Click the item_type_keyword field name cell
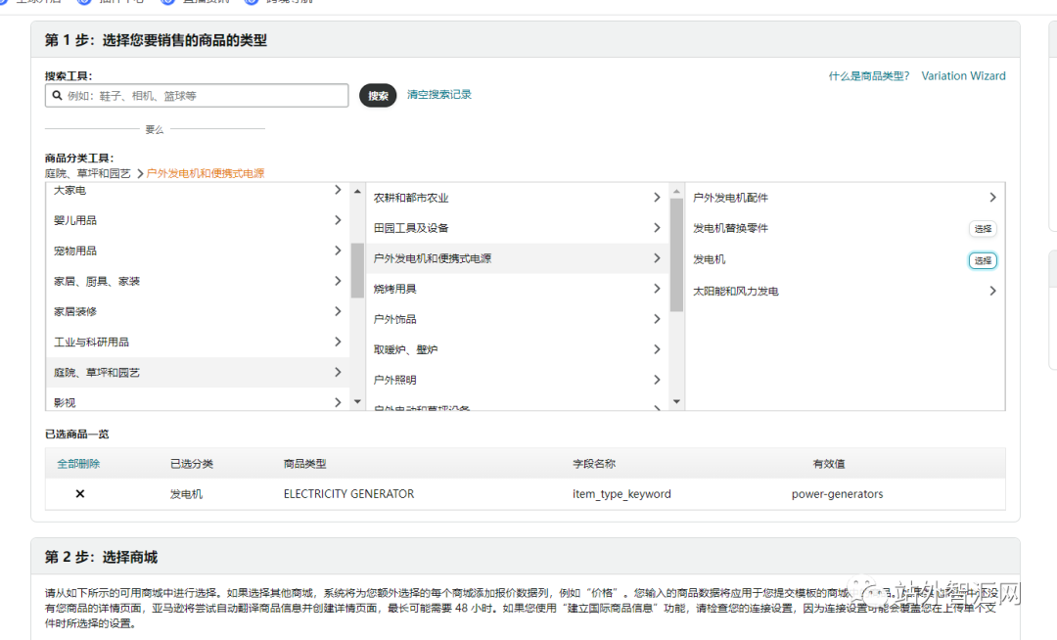The width and height of the screenshot is (1057, 640). (x=621, y=494)
